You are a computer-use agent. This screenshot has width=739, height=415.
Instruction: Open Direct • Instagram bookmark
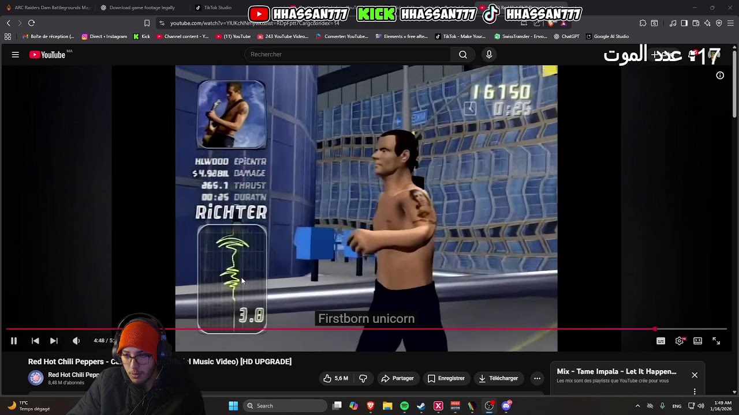[x=104, y=36]
